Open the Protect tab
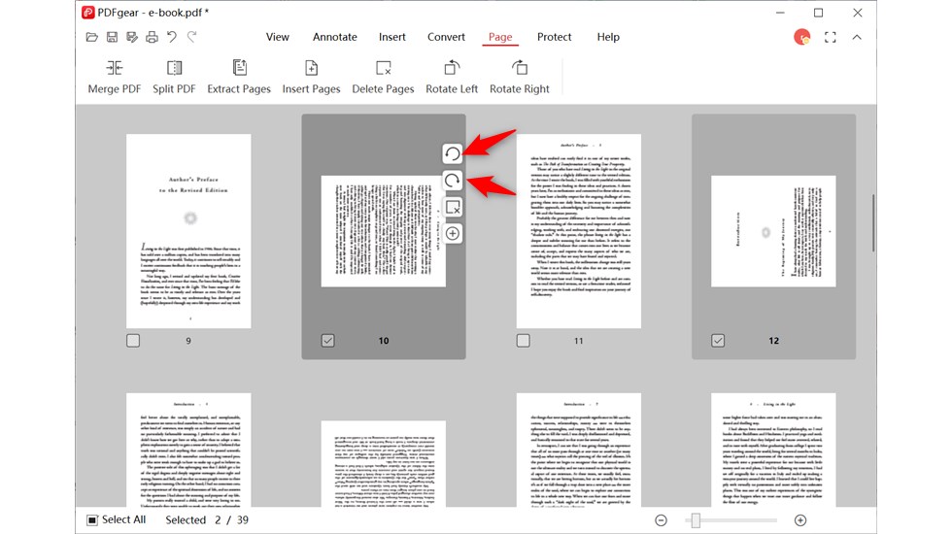 coord(555,37)
